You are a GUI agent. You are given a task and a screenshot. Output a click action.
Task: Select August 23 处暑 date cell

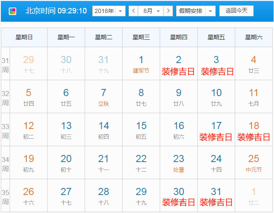tap(178, 163)
